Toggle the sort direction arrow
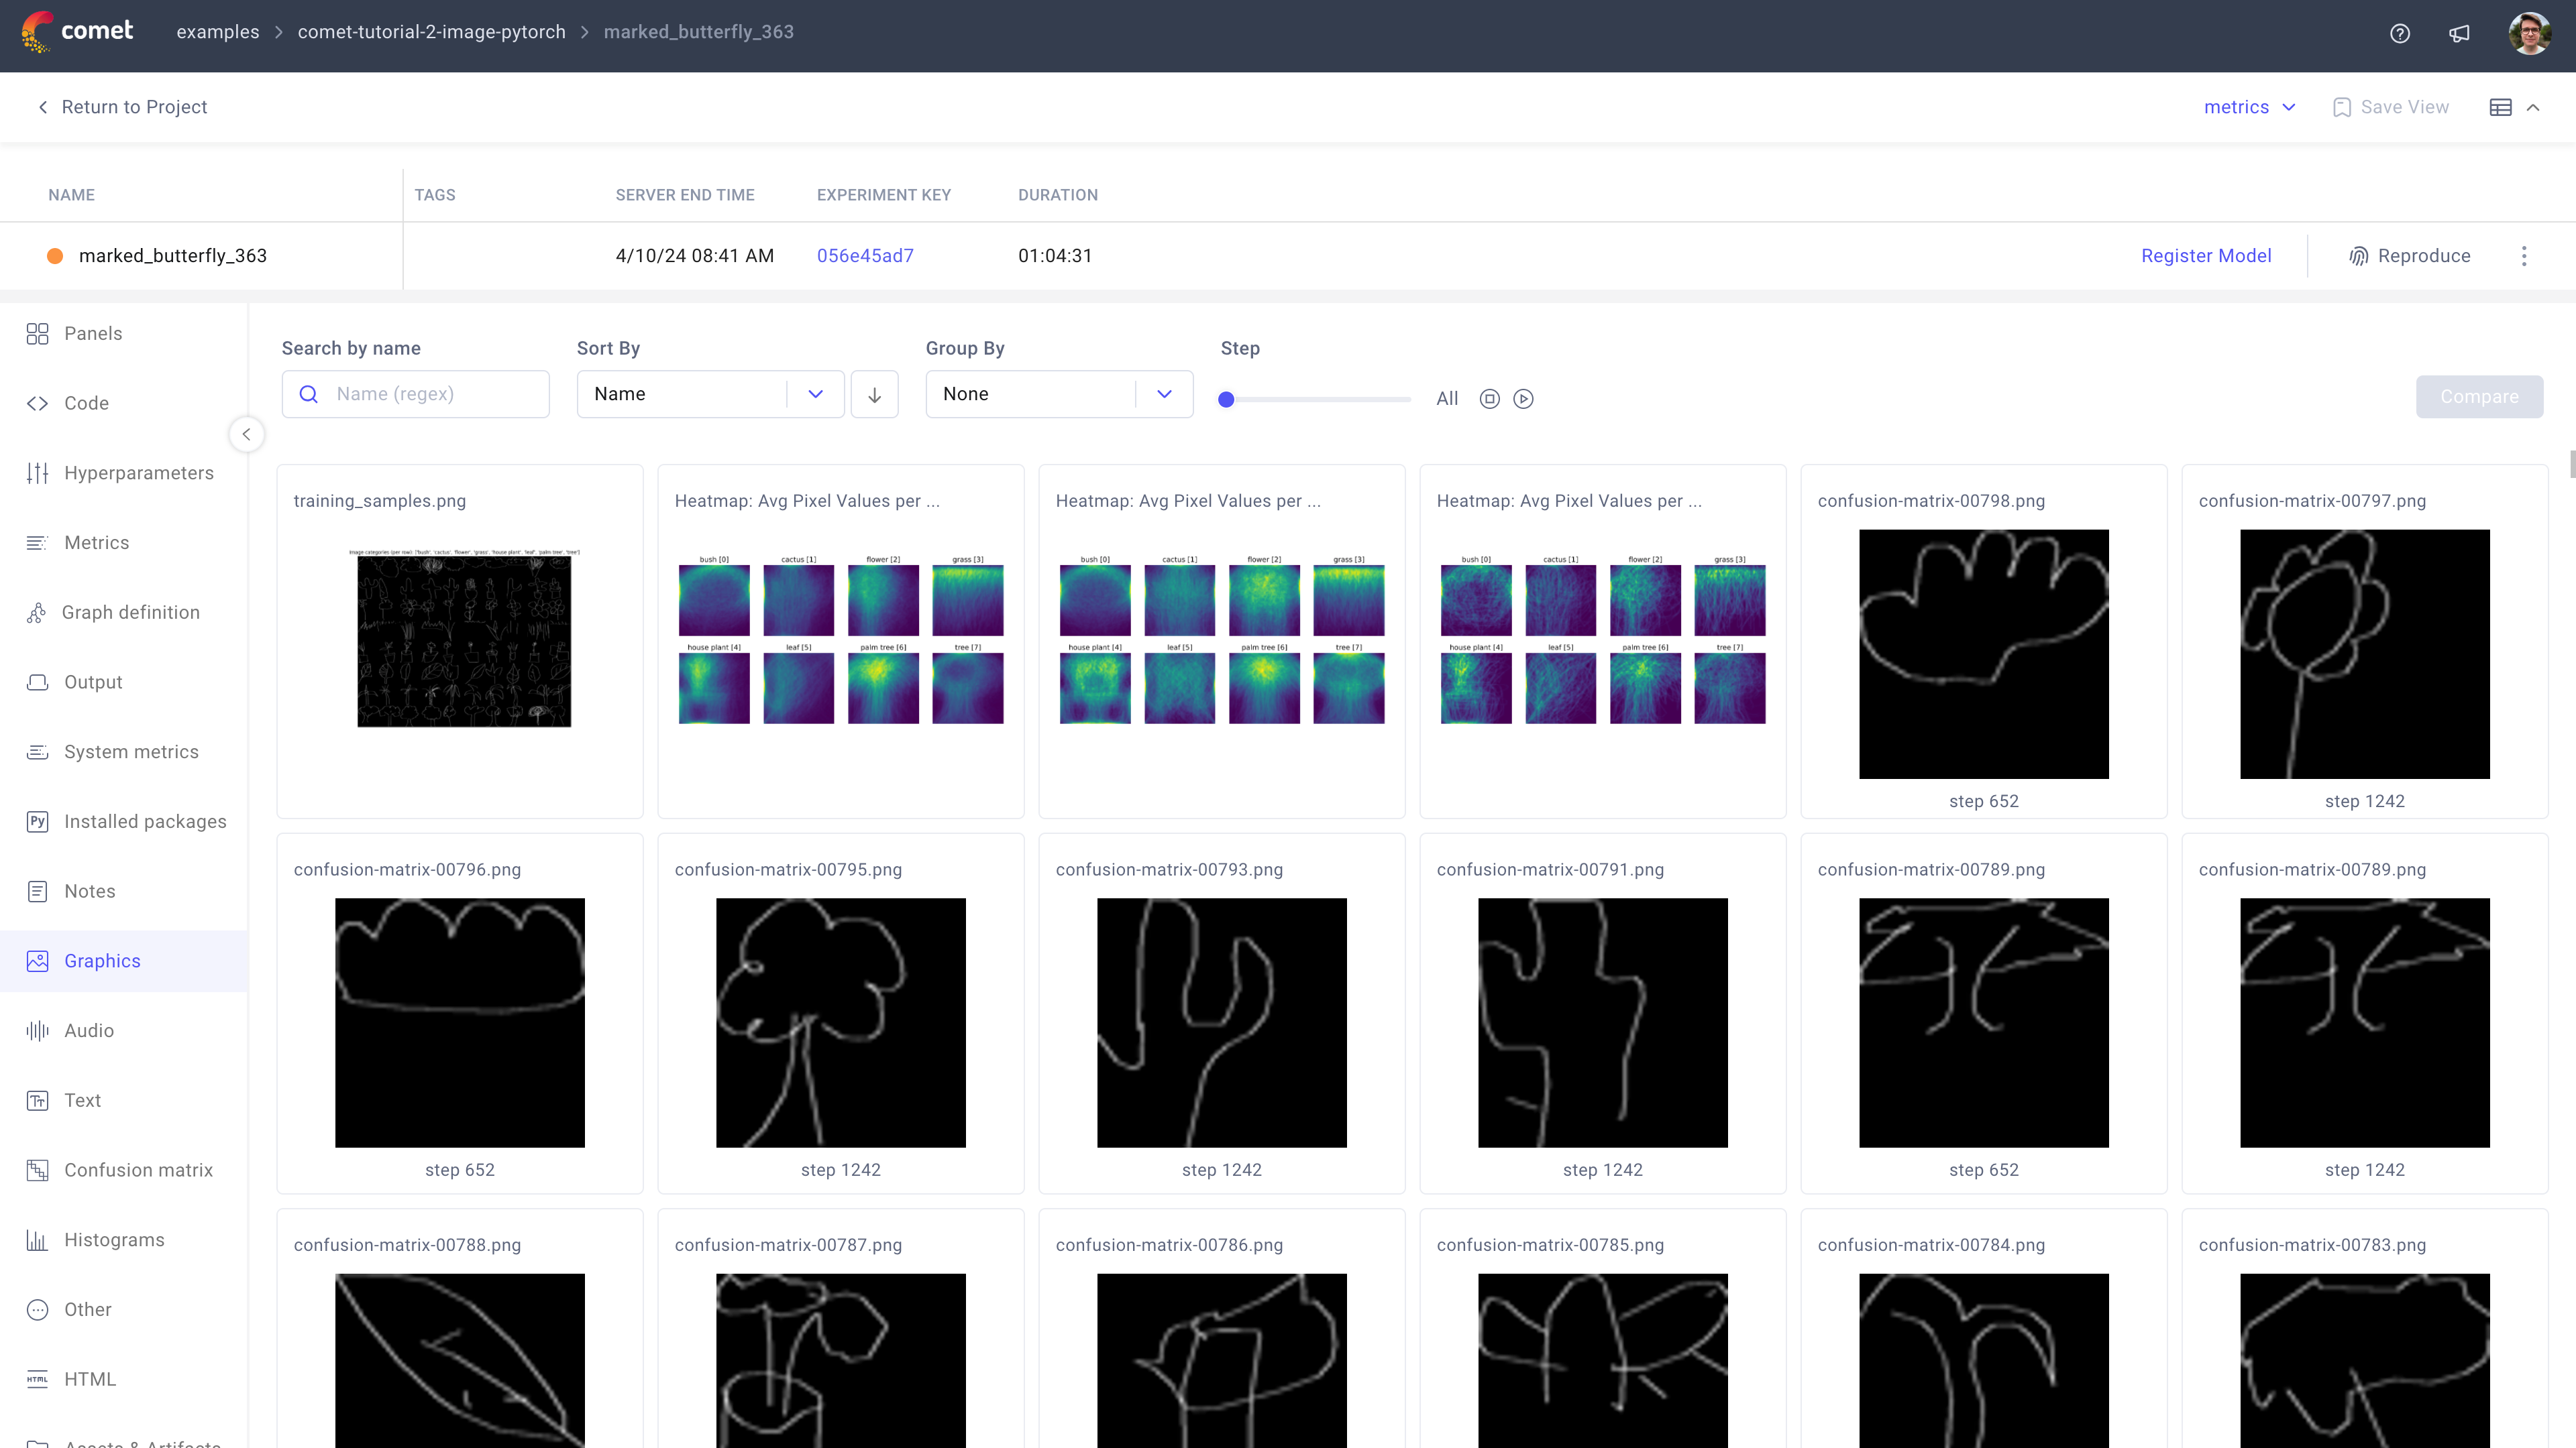 point(874,394)
